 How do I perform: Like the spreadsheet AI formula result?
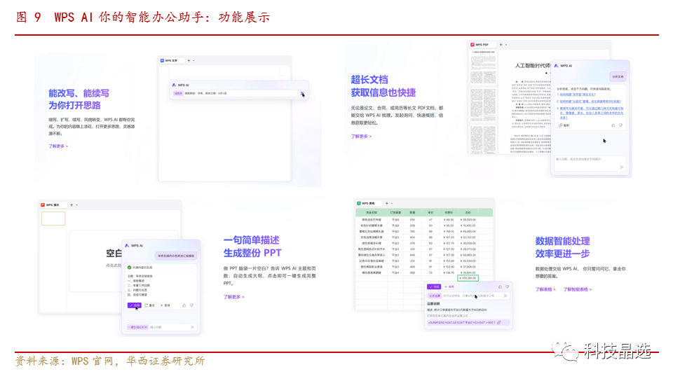pos(500,286)
